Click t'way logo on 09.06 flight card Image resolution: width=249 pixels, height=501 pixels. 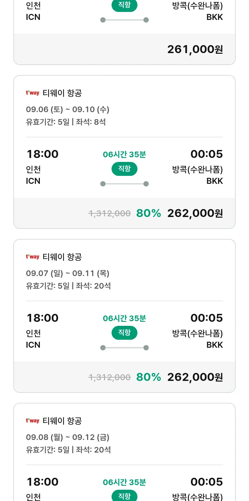(33, 93)
